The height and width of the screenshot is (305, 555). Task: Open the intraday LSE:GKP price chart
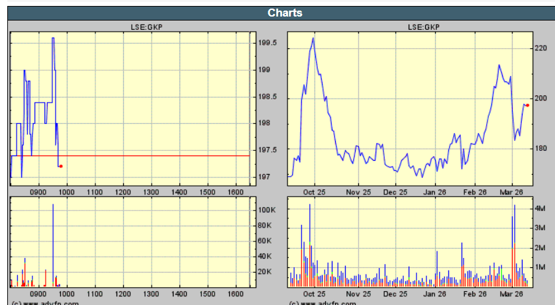click(x=132, y=109)
